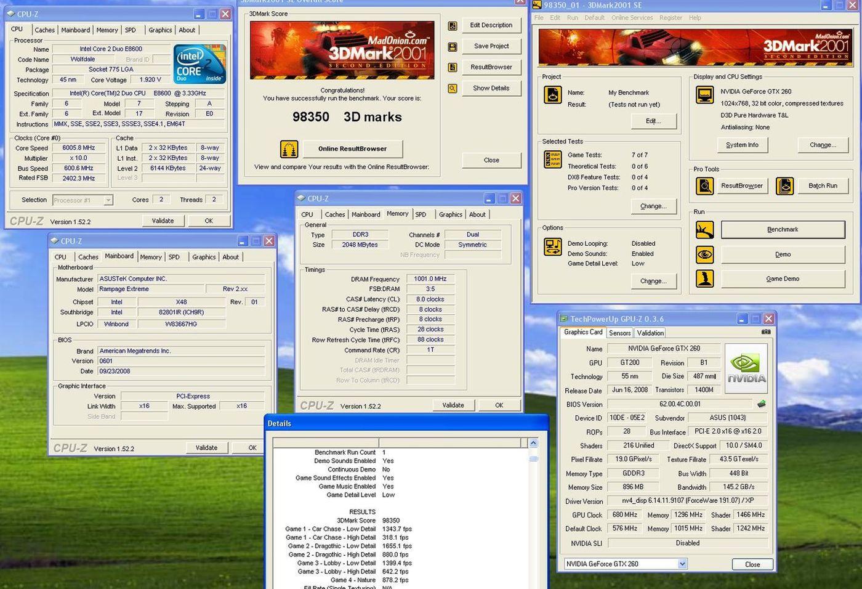862x589 pixels.
Task: Click the NVIDIA logo in GPU-Z
Action: 746,368
